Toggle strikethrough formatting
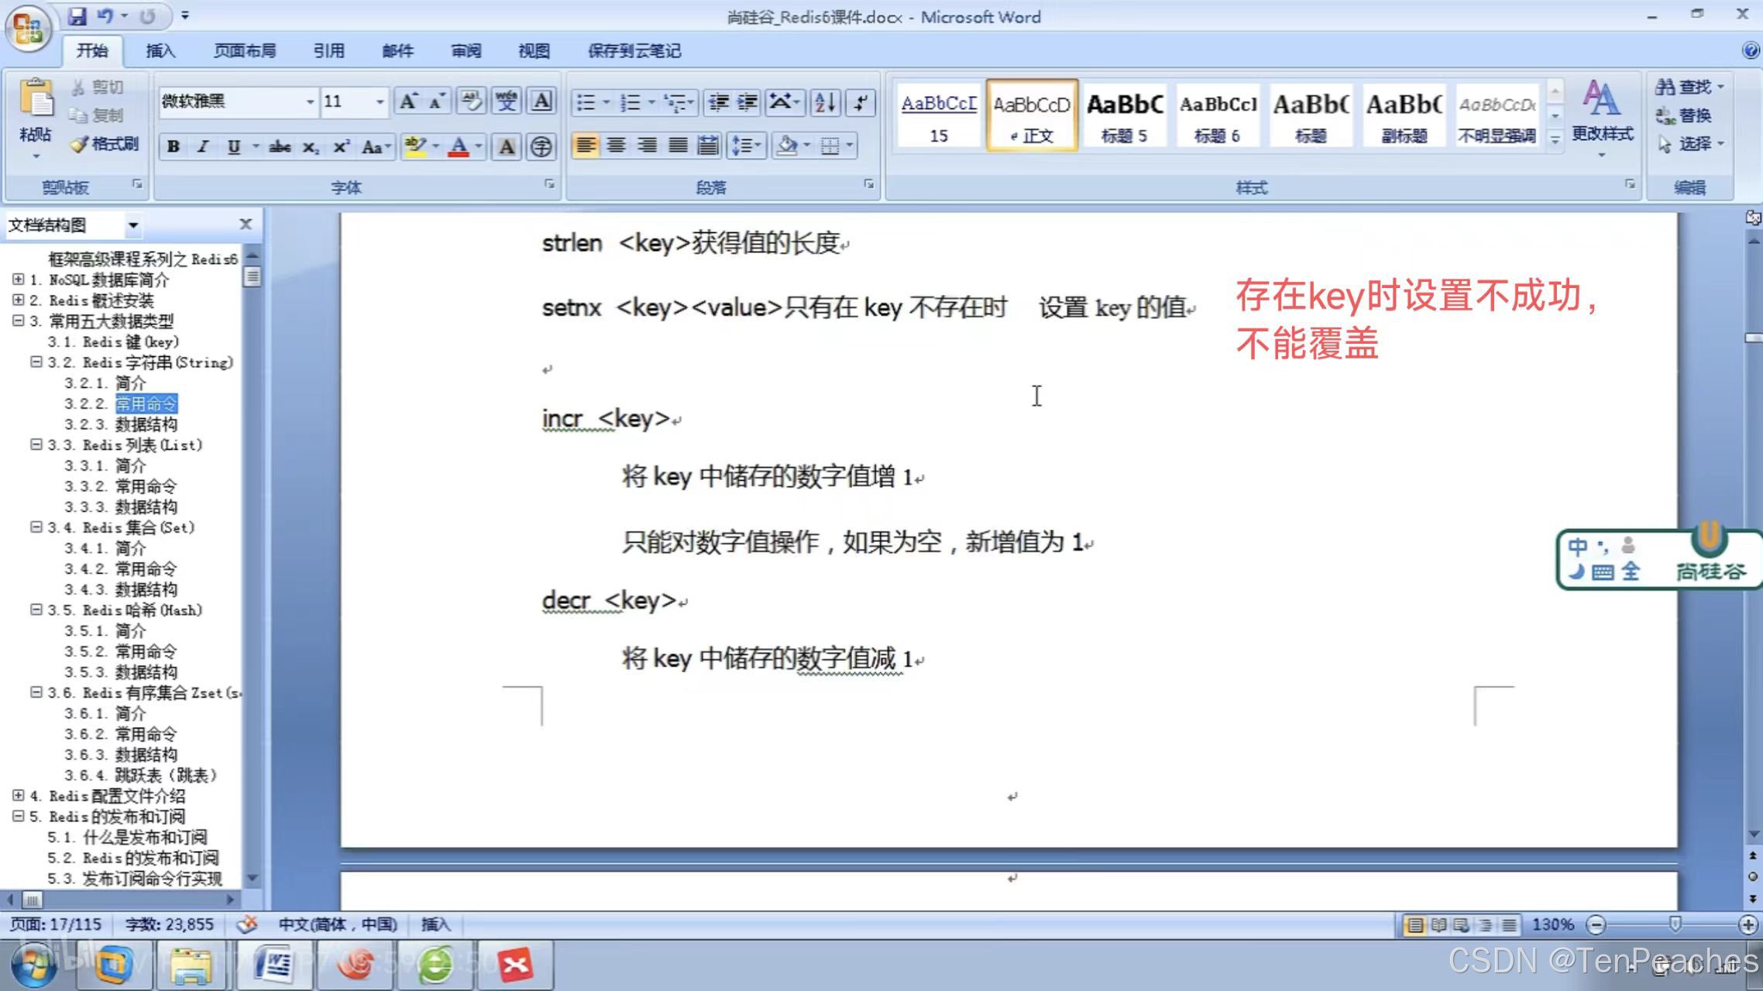This screenshot has height=991, width=1763. (x=280, y=146)
